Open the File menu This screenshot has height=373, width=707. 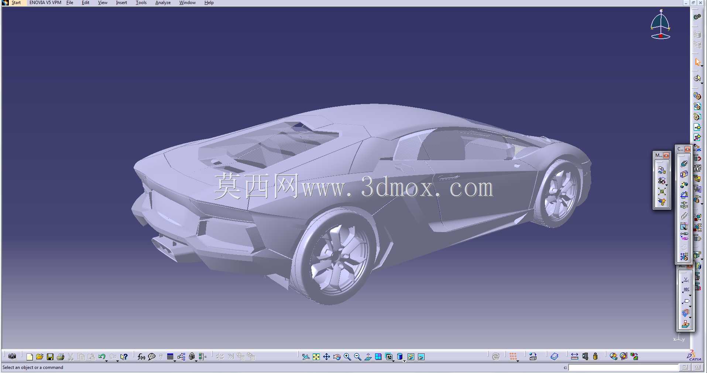[70, 3]
